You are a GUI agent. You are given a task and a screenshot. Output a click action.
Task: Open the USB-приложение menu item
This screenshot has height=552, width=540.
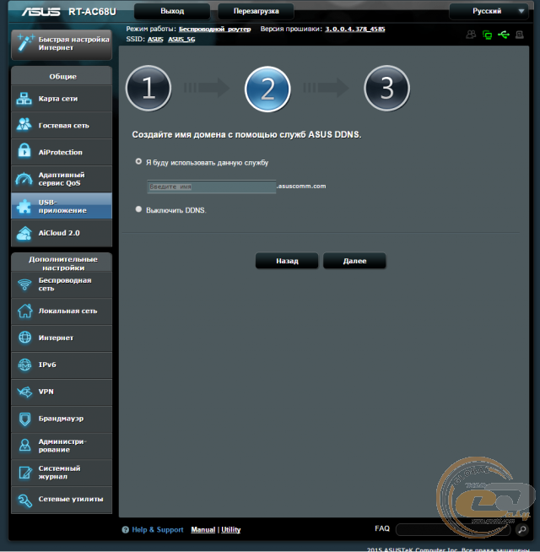(62, 206)
